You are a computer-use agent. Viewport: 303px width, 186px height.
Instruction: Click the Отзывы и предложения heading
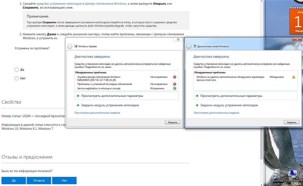click(27, 157)
